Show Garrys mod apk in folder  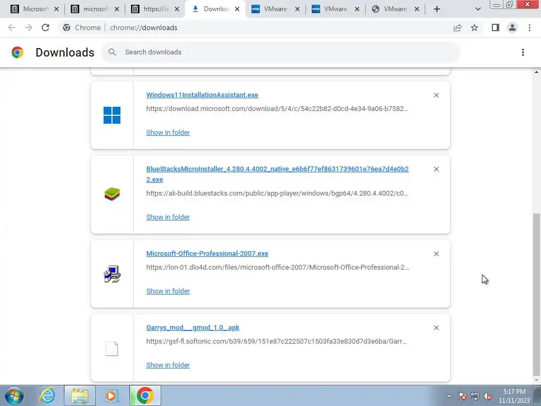coord(168,365)
